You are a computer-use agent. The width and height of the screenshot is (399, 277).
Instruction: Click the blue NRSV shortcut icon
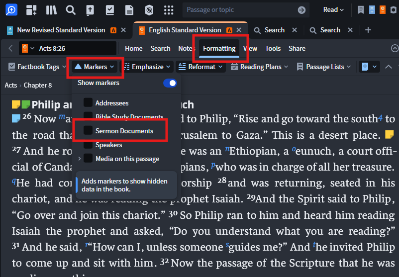coord(372,9)
